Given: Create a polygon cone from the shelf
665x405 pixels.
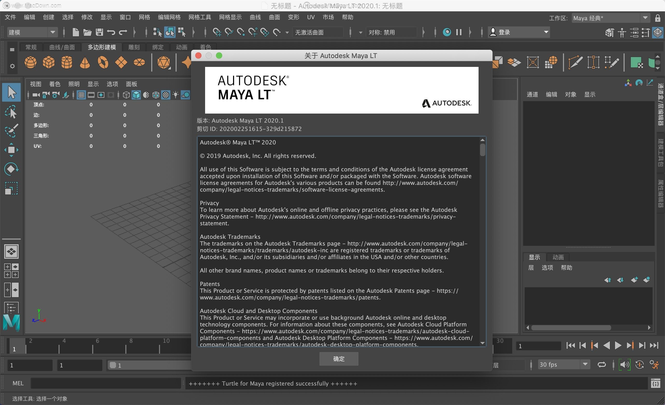Looking at the screenshot, I should (x=85, y=62).
